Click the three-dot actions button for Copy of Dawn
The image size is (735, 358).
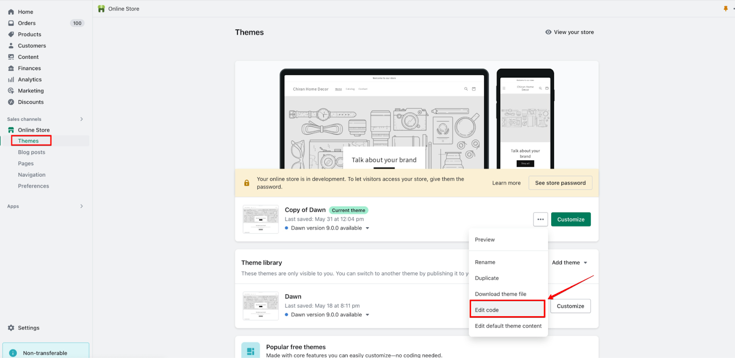(540, 219)
